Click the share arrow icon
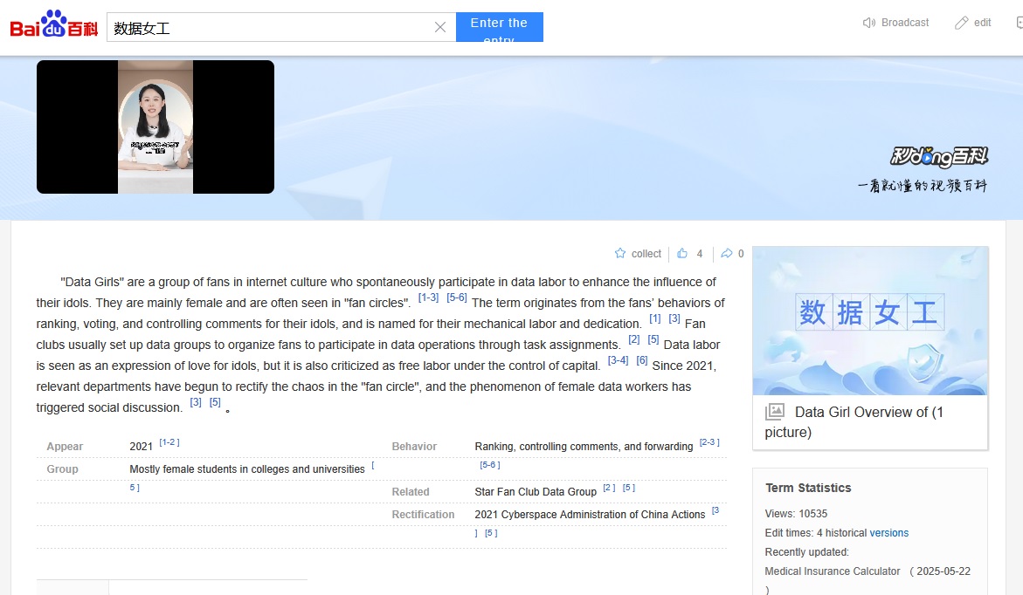 tap(726, 253)
